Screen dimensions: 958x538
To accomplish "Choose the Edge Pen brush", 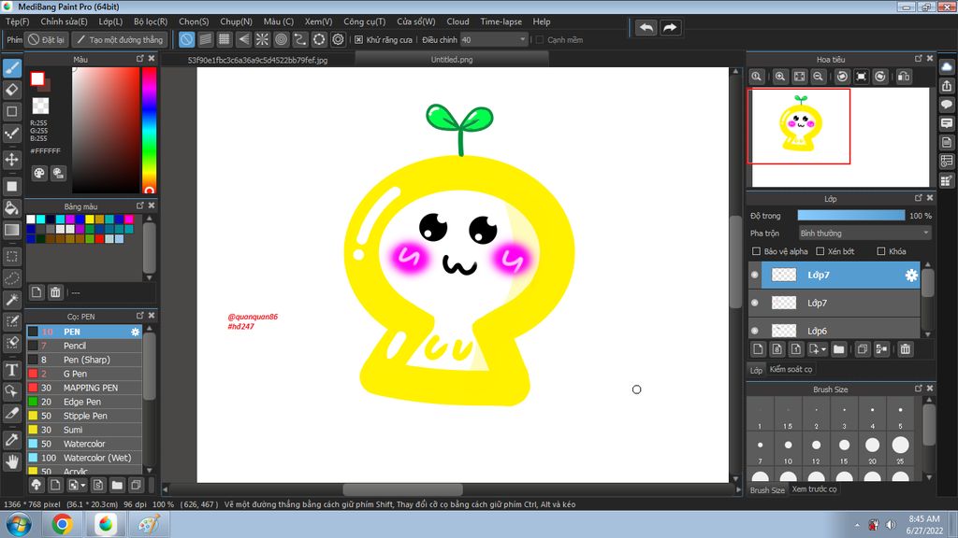I will coord(84,402).
